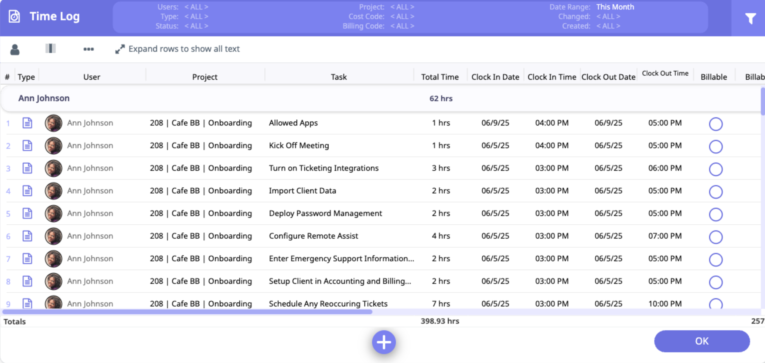Open the column chooser icon
Viewport: 765px width, 363px height.
51,48
